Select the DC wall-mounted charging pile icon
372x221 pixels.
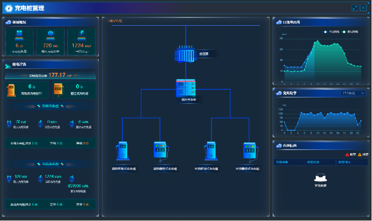point(161,151)
